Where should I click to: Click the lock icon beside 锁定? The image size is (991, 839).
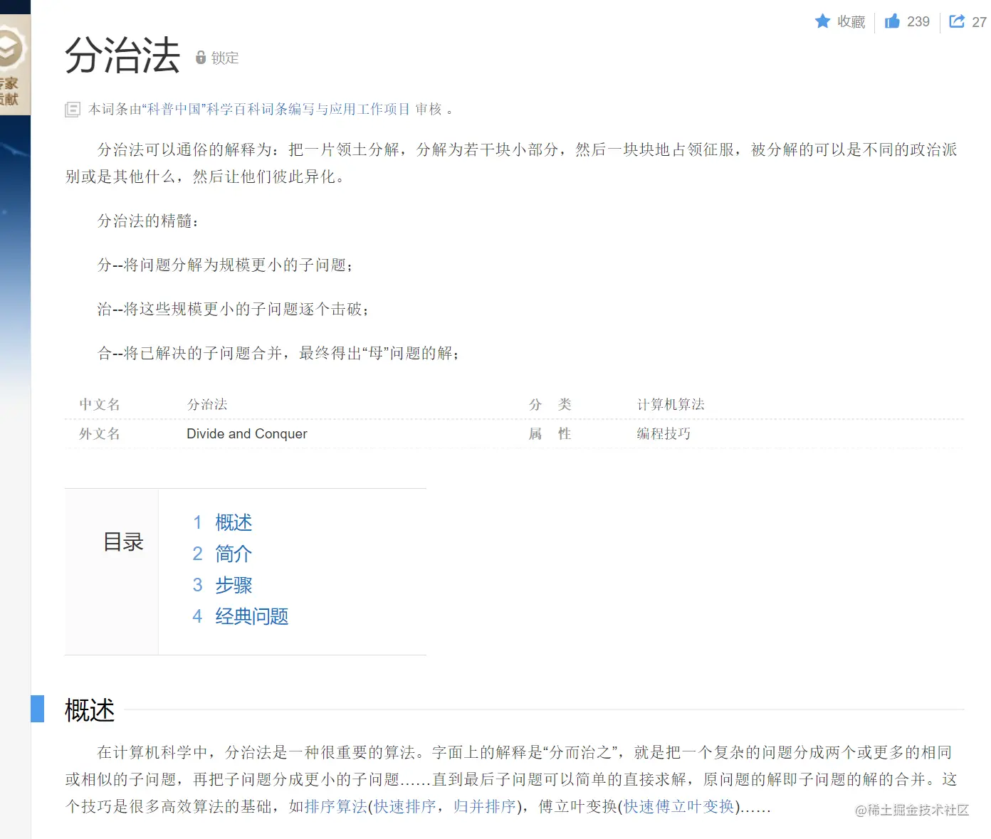201,58
